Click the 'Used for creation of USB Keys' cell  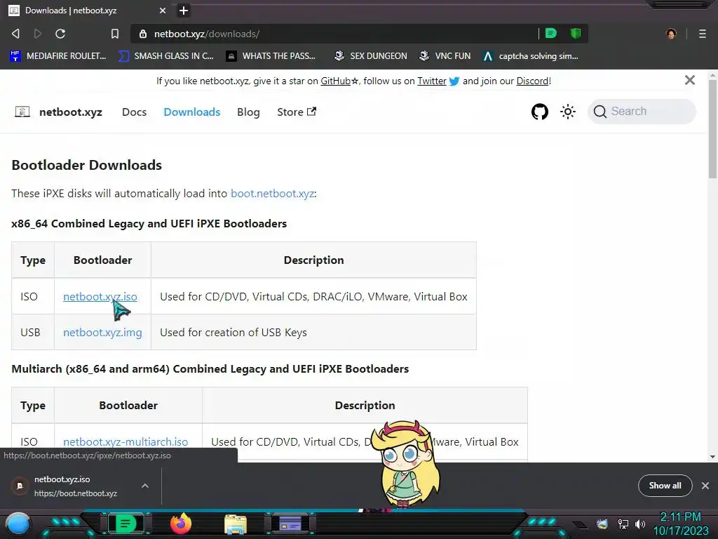(x=313, y=332)
